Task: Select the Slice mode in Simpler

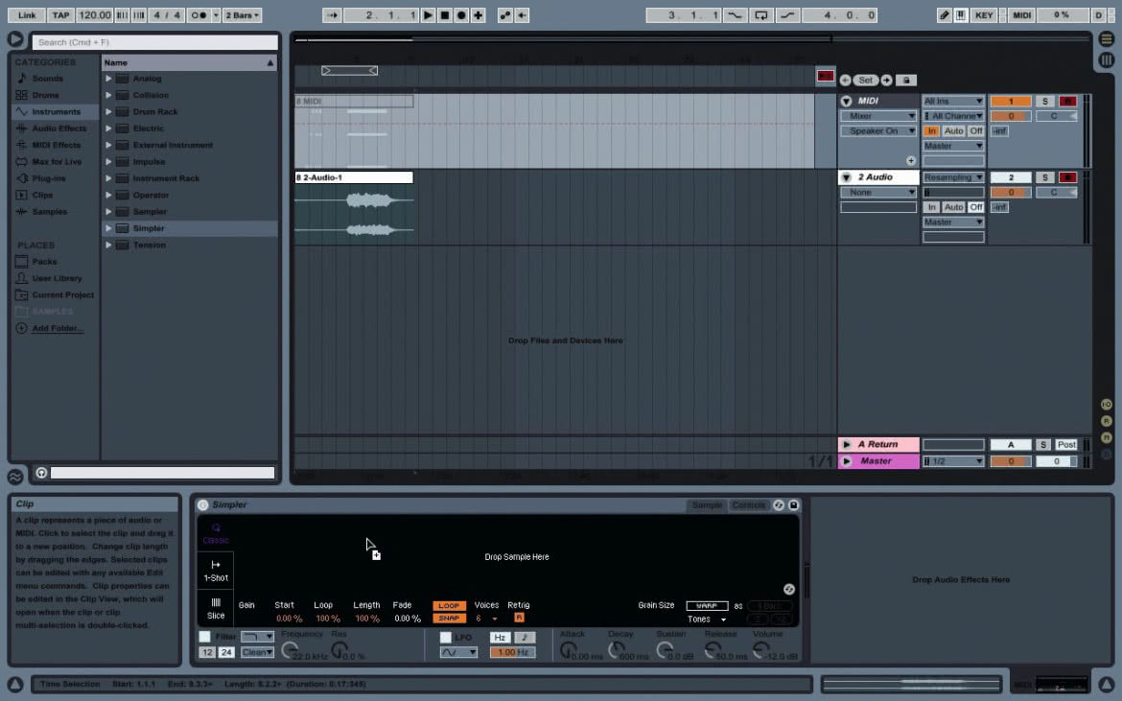Action: pyautogui.click(x=216, y=609)
